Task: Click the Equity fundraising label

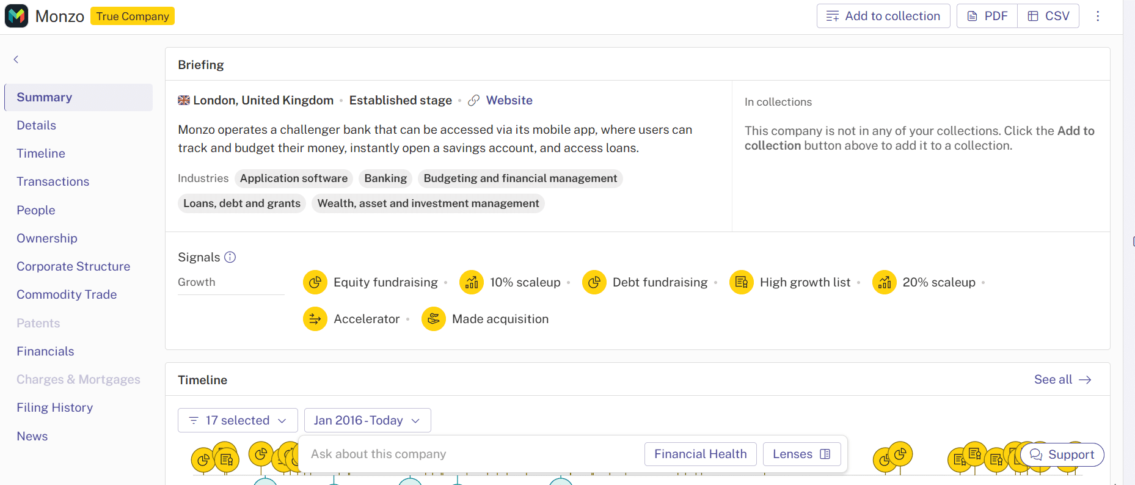Action: point(385,282)
